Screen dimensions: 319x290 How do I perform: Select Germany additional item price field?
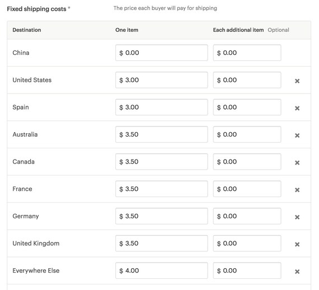point(247,216)
